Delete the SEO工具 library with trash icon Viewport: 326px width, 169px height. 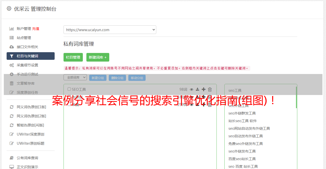[x=210, y=89]
